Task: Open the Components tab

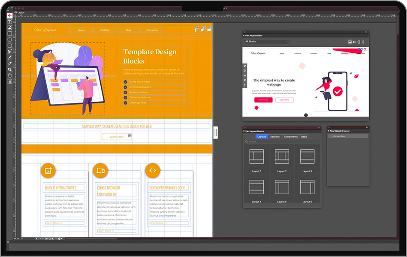Action: [x=291, y=136]
